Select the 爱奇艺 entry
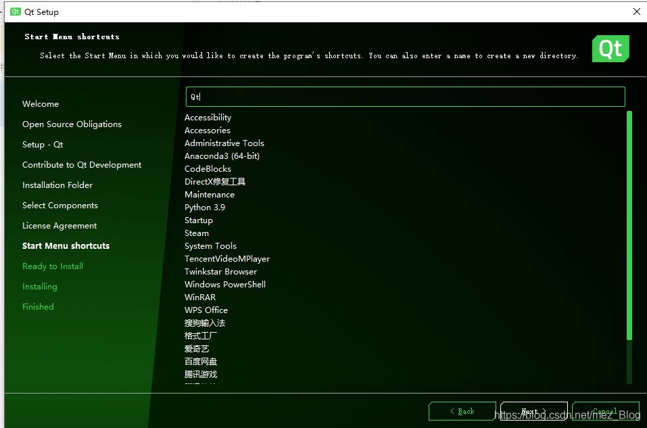This screenshot has height=428, width=647. point(197,349)
